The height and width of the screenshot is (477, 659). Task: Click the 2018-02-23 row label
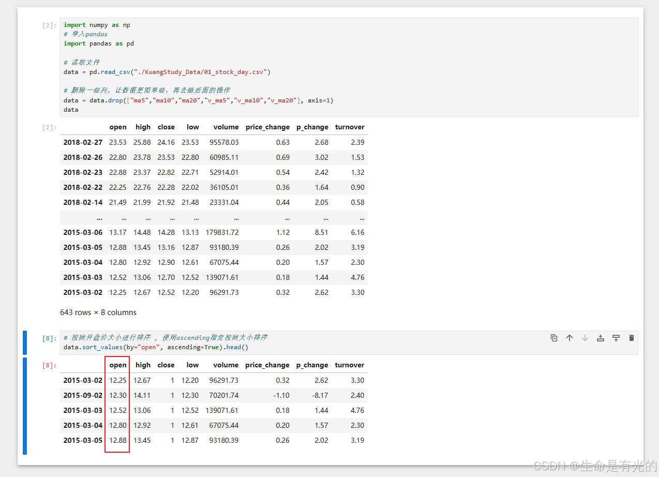click(83, 172)
